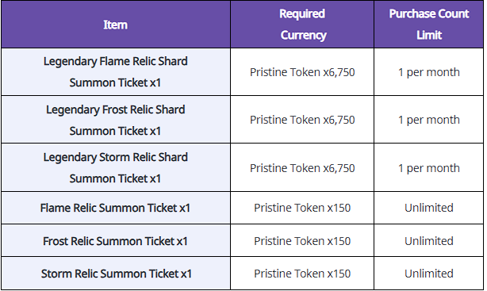The height and width of the screenshot is (291, 487).
Task: Click Pristine Token x150 for Storm Relic Ticket
Action: pyautogui.click(x=302, y=274)
